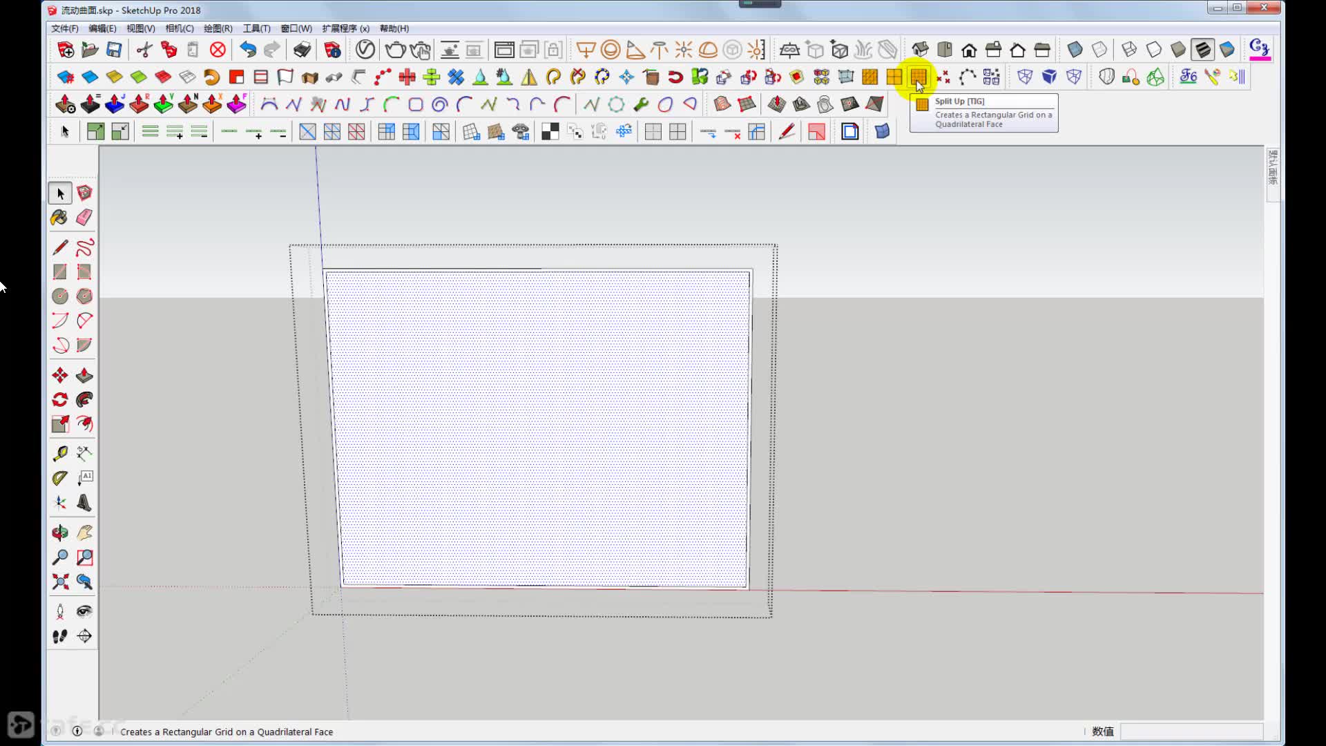Choose the Polygon tool
Image resolution: width=1326 pixels, height=746 pixels.
(84, 296)
